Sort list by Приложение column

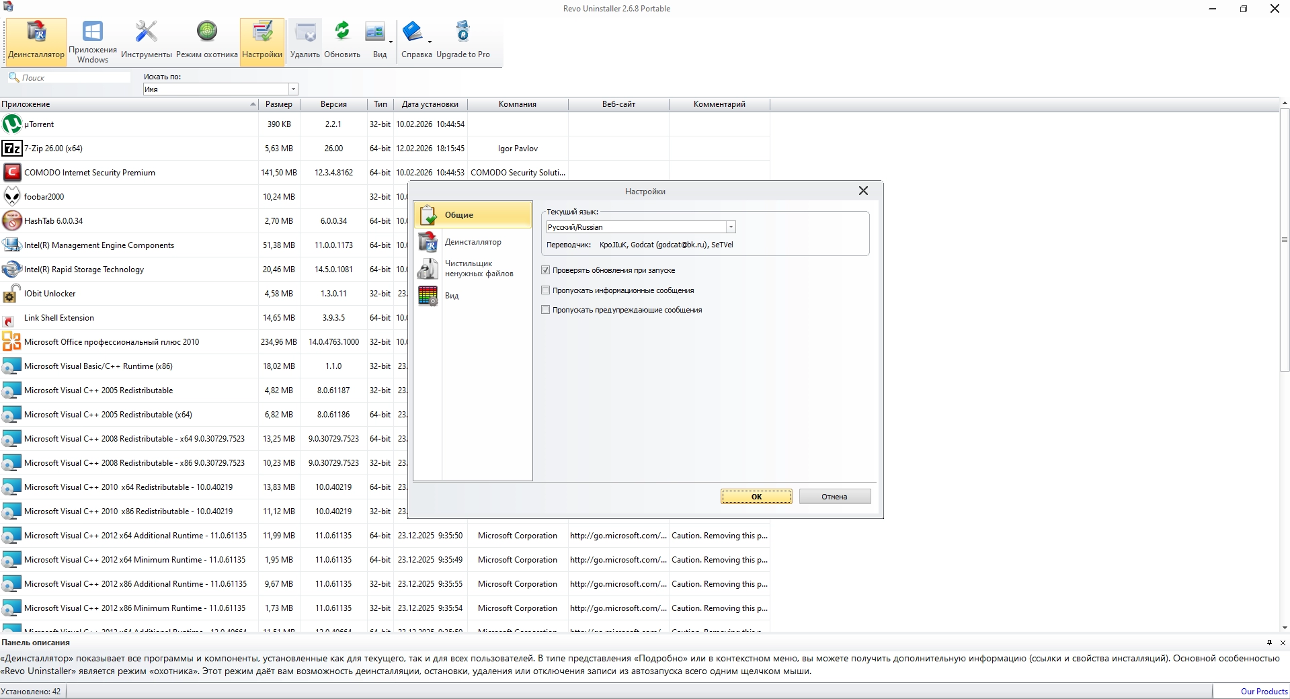pyautogui.click(x=129, y=104)
